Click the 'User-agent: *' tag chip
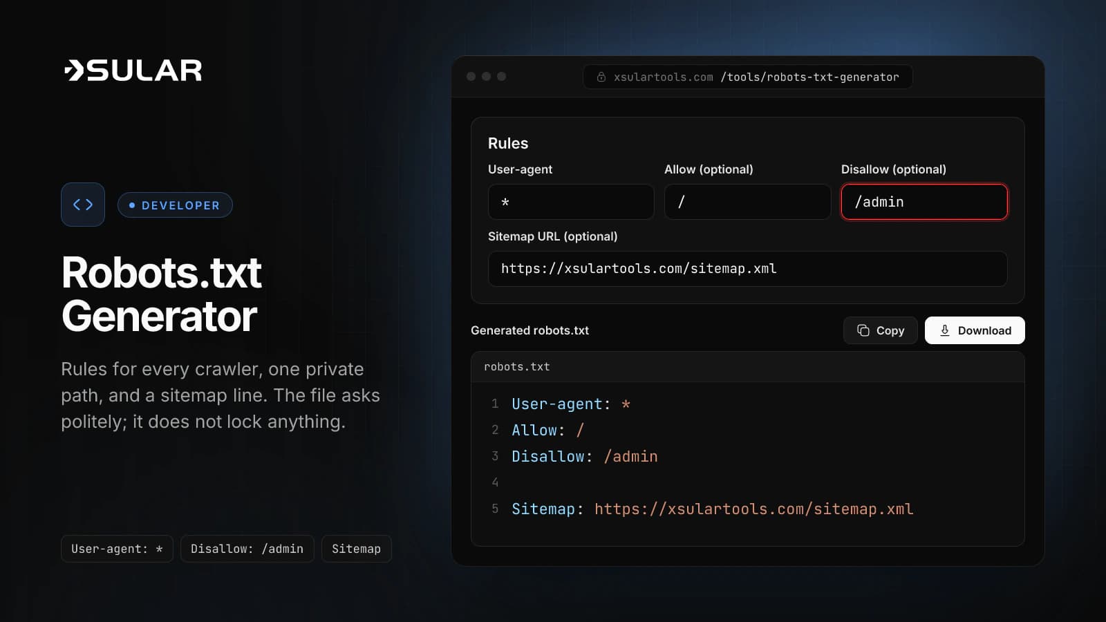Image resolution: width=1106 pixels, height=622 pixels. (117, 549)
